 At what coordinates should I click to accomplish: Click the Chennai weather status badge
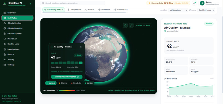pyautogui.click(x=168, y=3)
